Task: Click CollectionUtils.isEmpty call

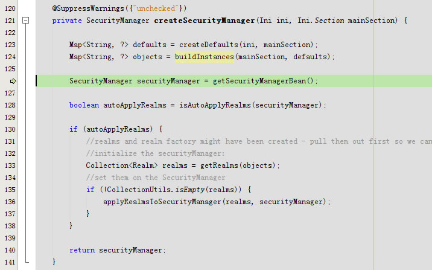Action: (156, 190)
